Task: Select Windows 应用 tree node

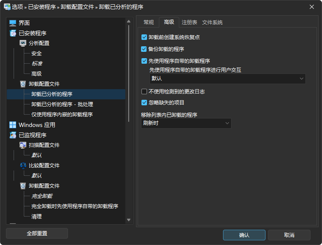Action: [37, 125]
